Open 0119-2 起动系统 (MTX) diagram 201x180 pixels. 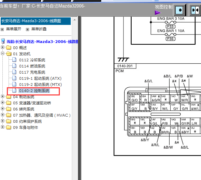tap(40, 85)
